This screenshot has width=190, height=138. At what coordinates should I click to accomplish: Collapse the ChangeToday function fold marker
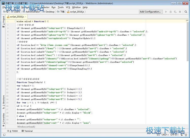pos(16,82)
